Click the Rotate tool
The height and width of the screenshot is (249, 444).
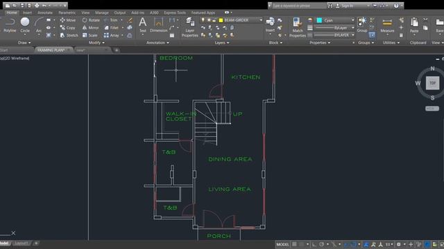(91, 20)
